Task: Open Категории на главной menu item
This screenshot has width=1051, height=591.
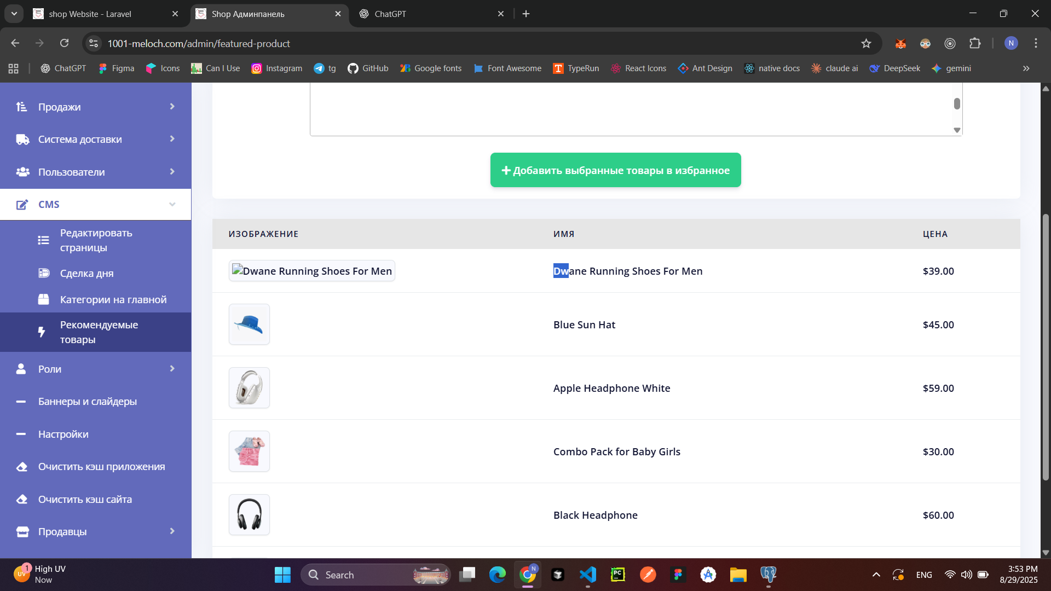Action: coord(113,299)
